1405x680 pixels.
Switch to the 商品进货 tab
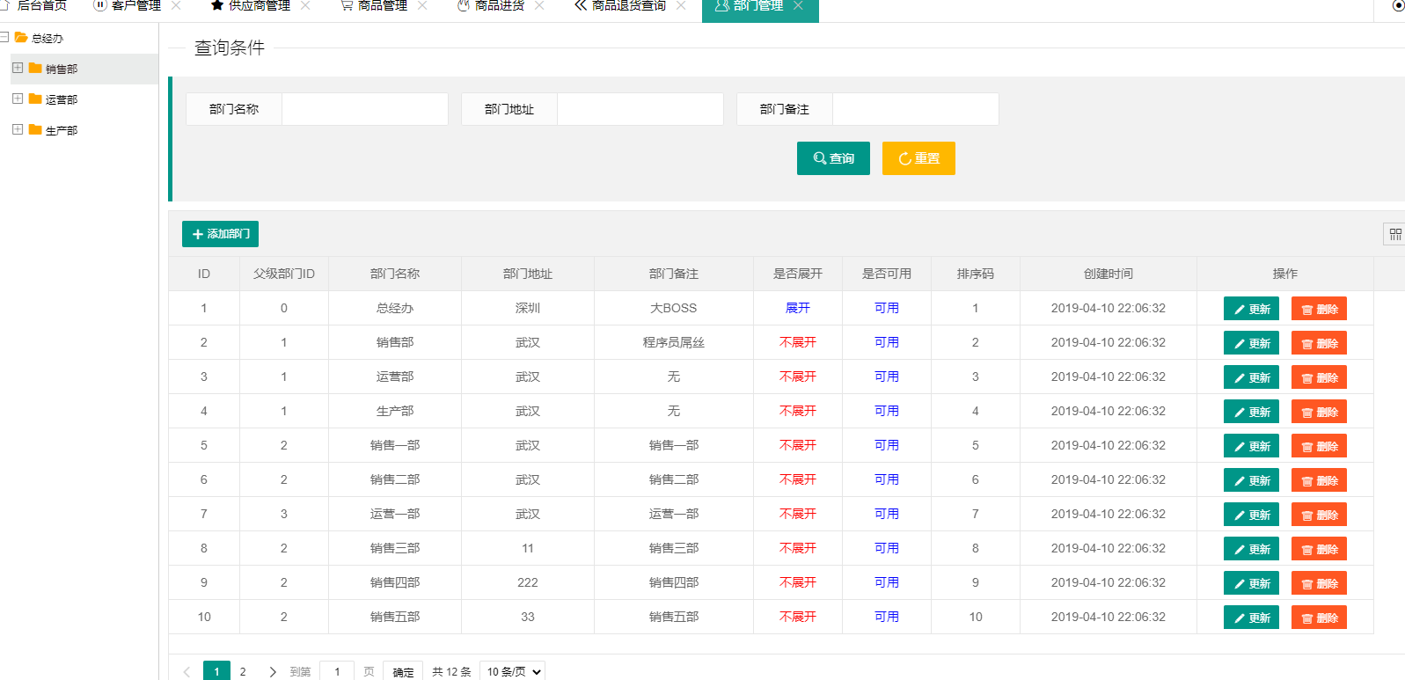pyautogui.click(x=491, y=5)
